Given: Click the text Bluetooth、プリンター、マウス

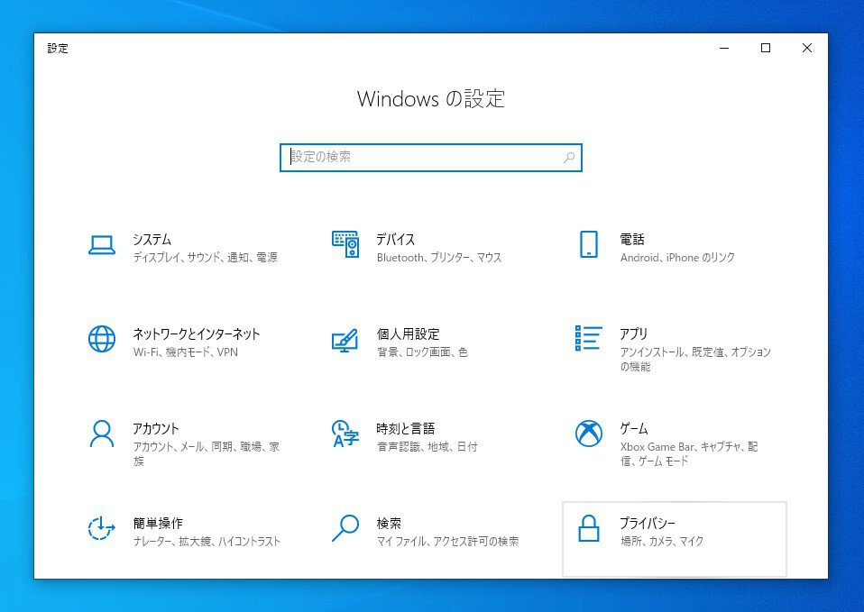Looking at the screenshot, I should pos(439,257).
